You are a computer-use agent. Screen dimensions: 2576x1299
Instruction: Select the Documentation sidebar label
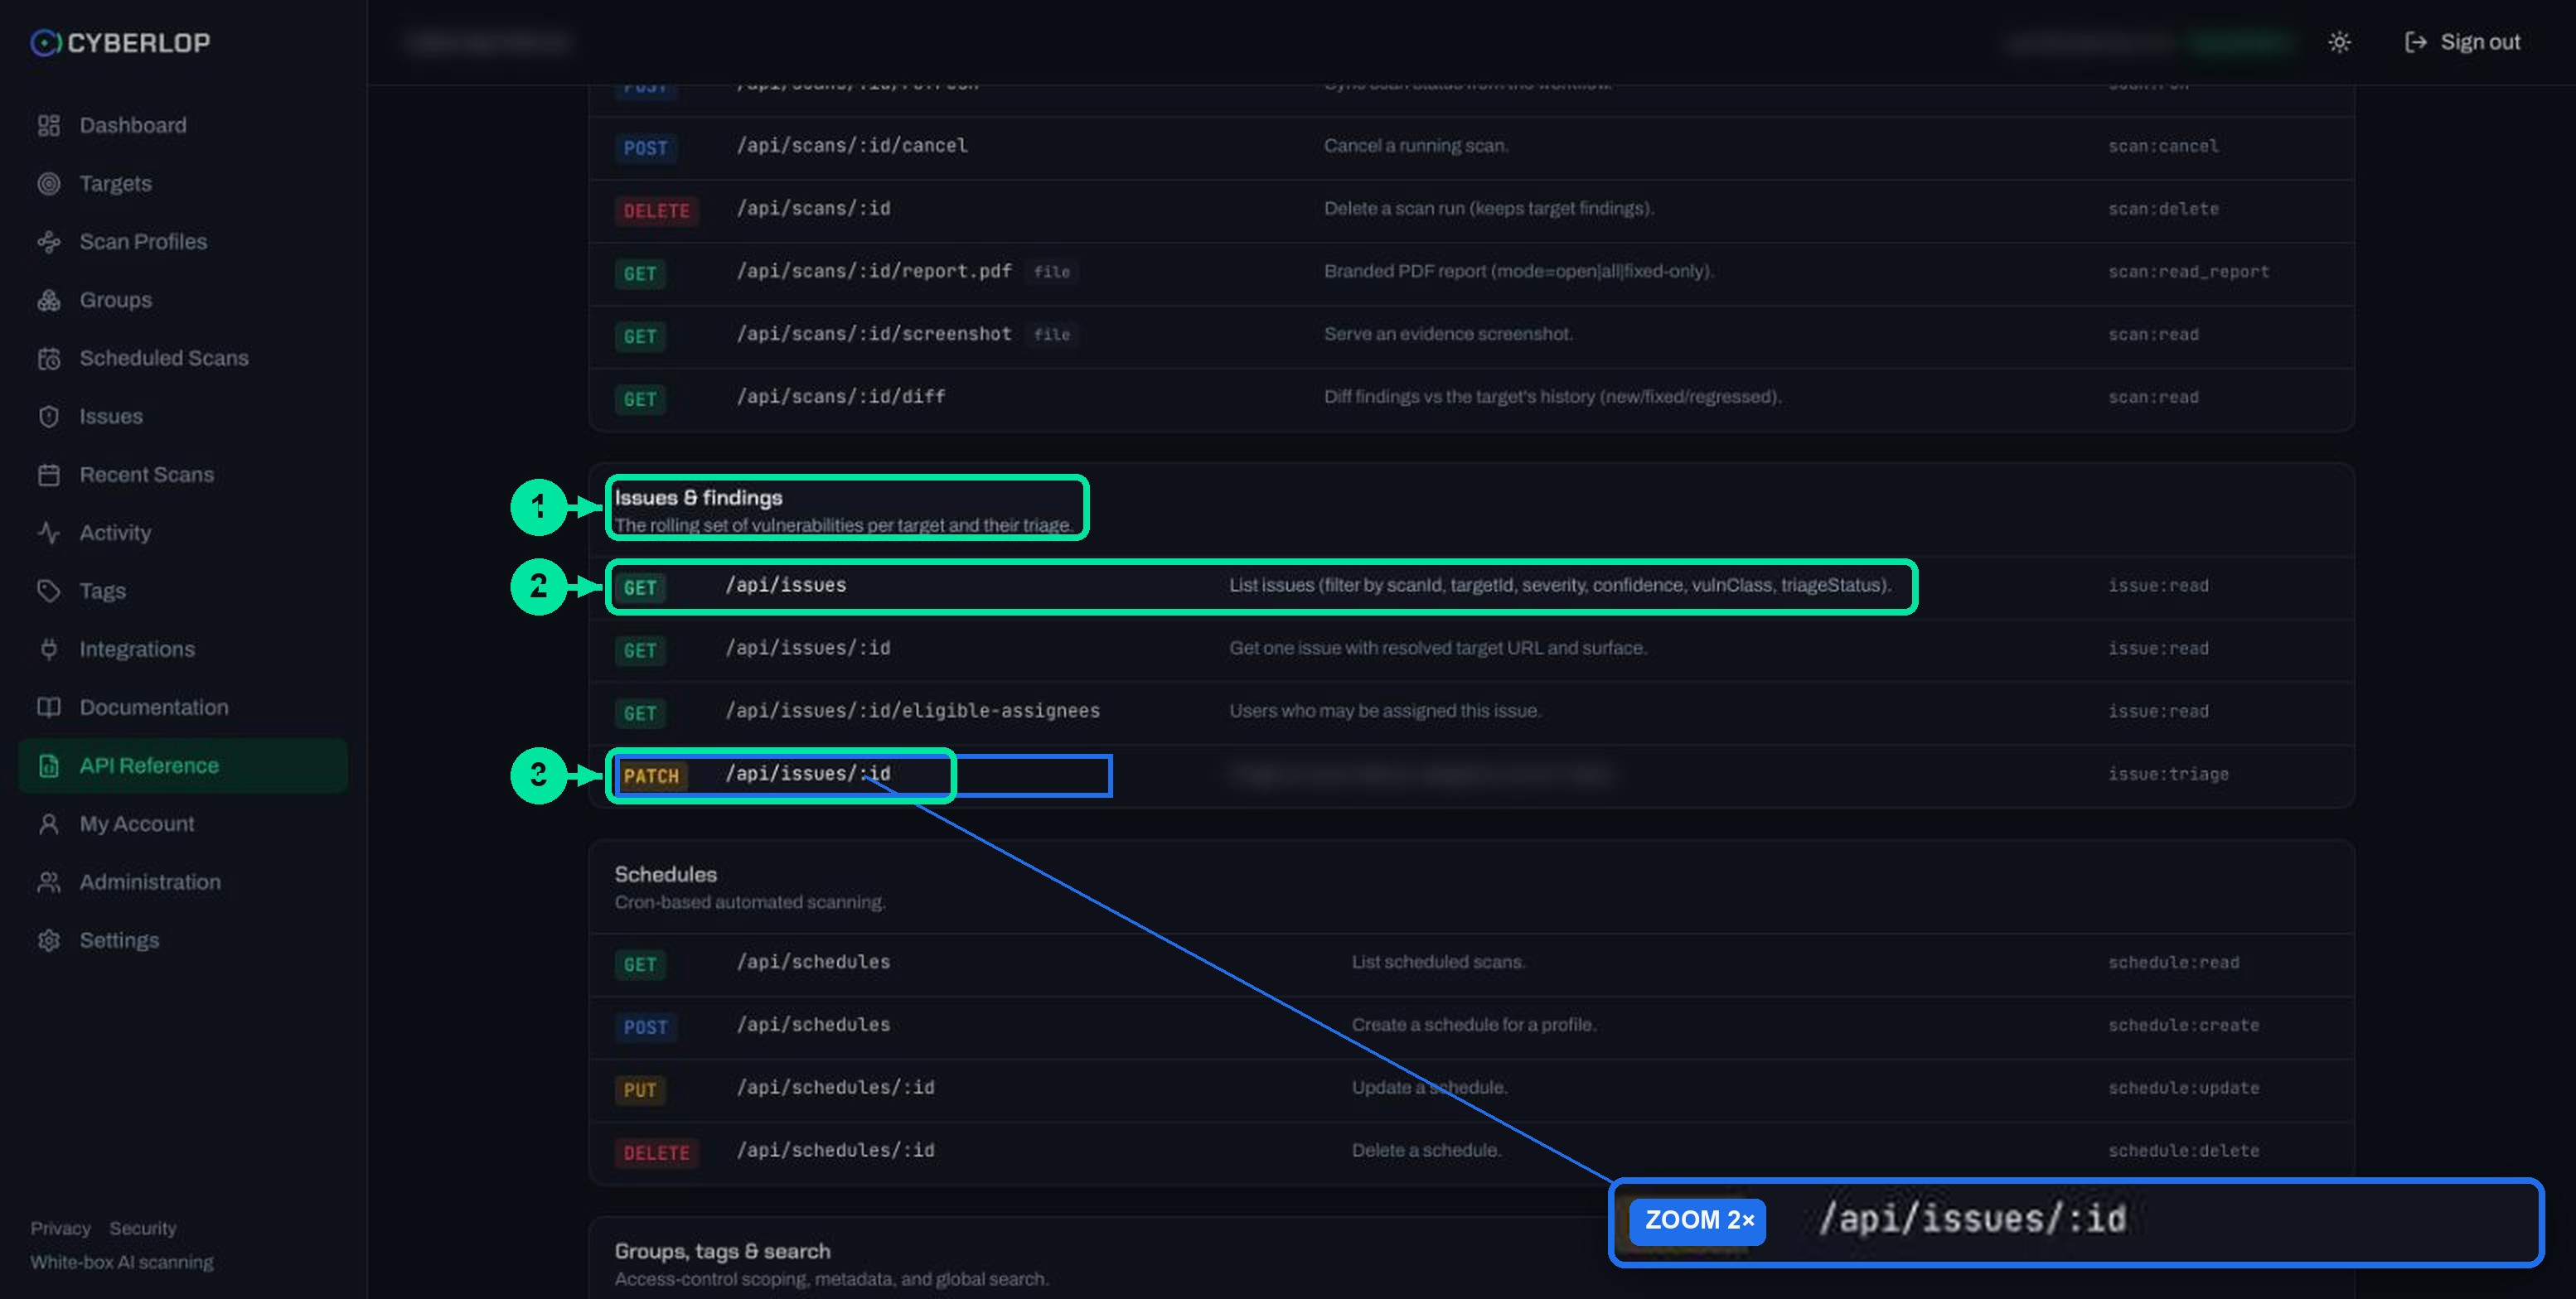(x=154, y=707)
